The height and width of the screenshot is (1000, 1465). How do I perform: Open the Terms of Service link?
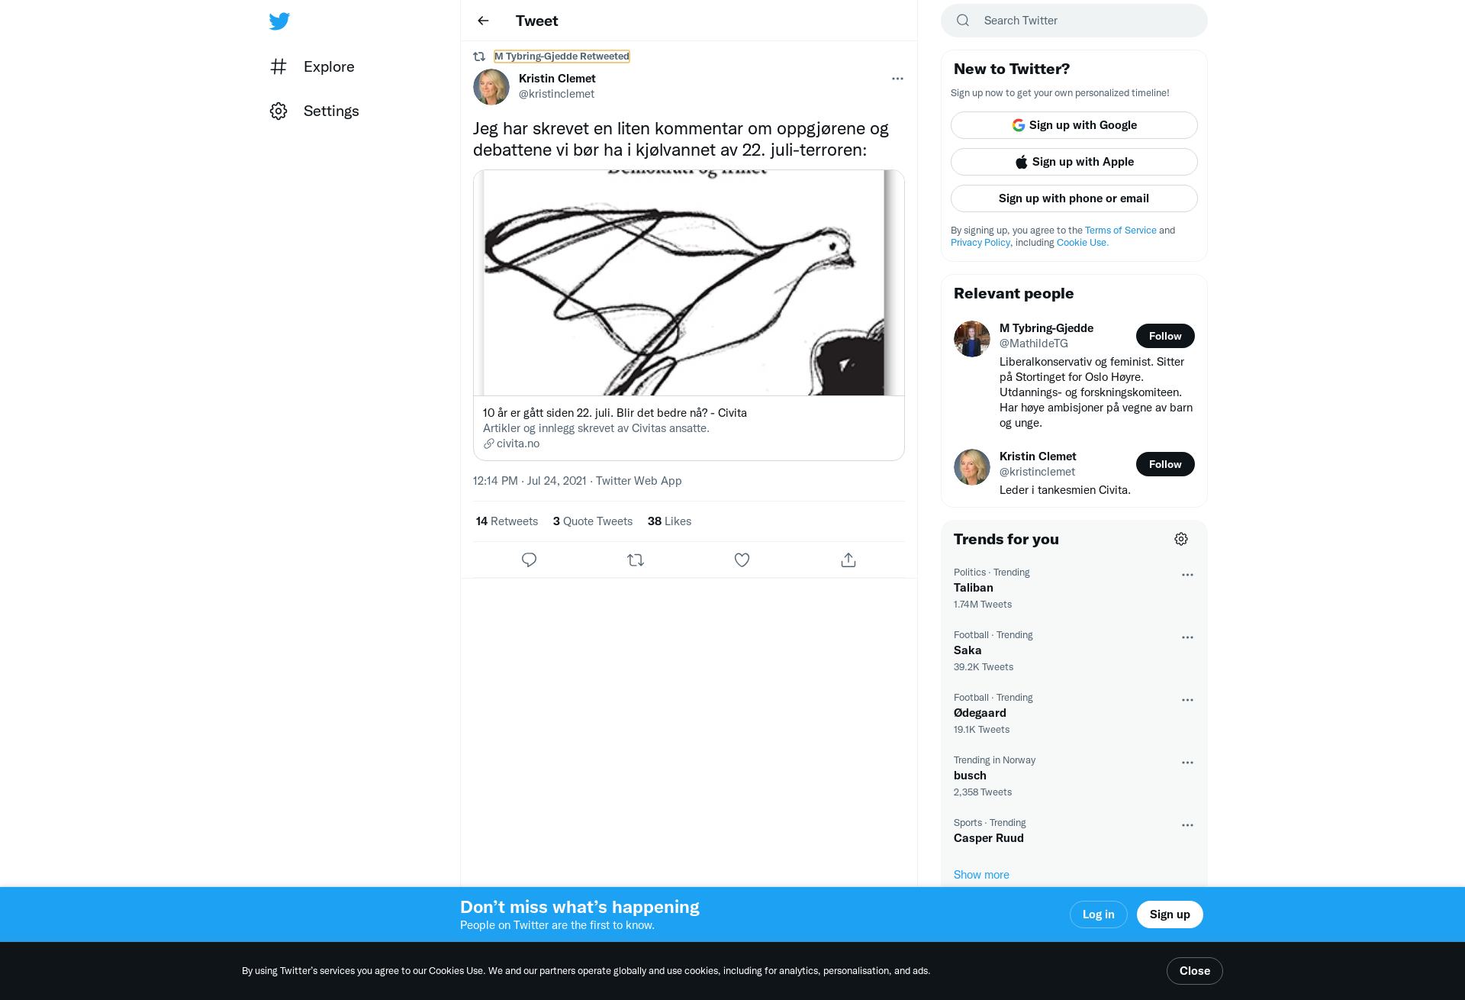1121,231
